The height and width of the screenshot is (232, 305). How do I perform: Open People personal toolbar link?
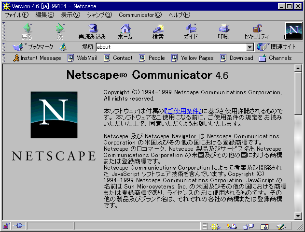pyautogui.click(x=152, y=58)
